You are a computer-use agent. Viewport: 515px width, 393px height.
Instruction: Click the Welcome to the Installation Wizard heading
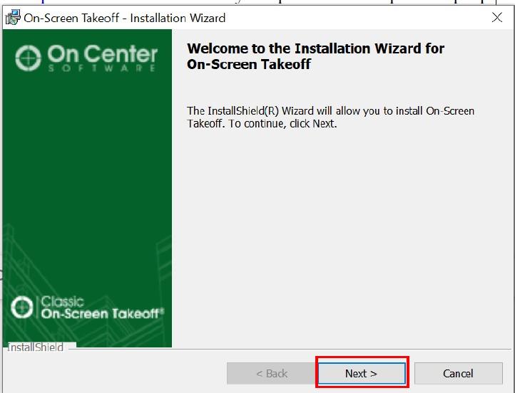coord(315,48)
